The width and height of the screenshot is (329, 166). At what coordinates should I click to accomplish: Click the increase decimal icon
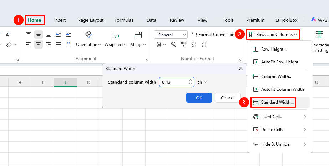coord(194,45)
